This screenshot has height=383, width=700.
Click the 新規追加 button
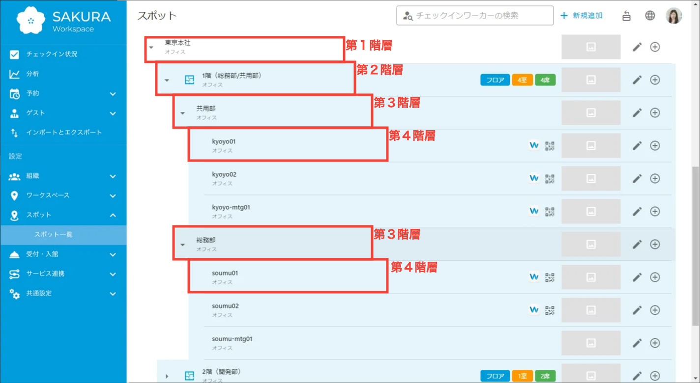pos(582,16)
